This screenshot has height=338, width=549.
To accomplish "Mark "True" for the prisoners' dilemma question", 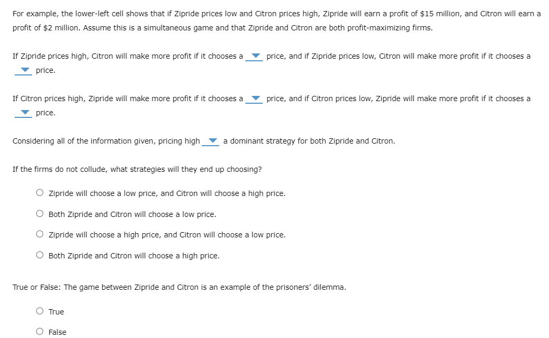I will tap(39, 311).
